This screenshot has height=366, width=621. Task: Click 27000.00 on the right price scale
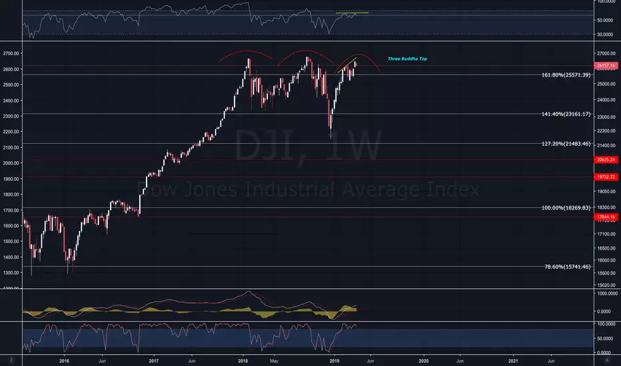(606, 53)
